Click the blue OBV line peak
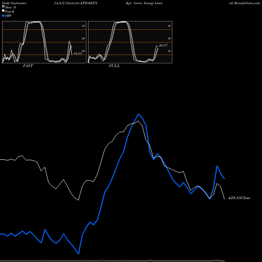 (x=138, y=114)
